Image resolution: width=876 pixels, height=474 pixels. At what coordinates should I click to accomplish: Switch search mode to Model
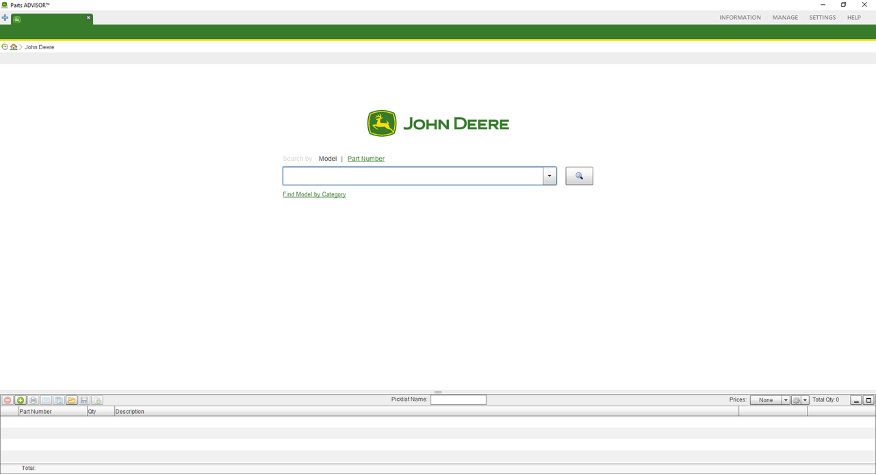[328, 159]
